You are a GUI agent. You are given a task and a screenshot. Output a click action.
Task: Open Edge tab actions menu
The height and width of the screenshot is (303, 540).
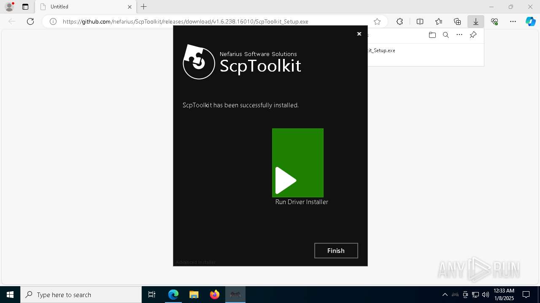pos(25,7)
